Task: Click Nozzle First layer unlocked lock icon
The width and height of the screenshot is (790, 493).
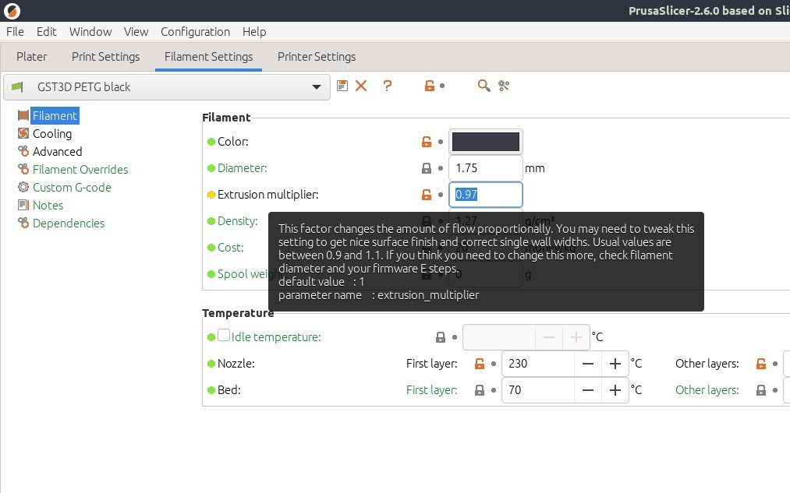Action: click(x=480, y=364)
